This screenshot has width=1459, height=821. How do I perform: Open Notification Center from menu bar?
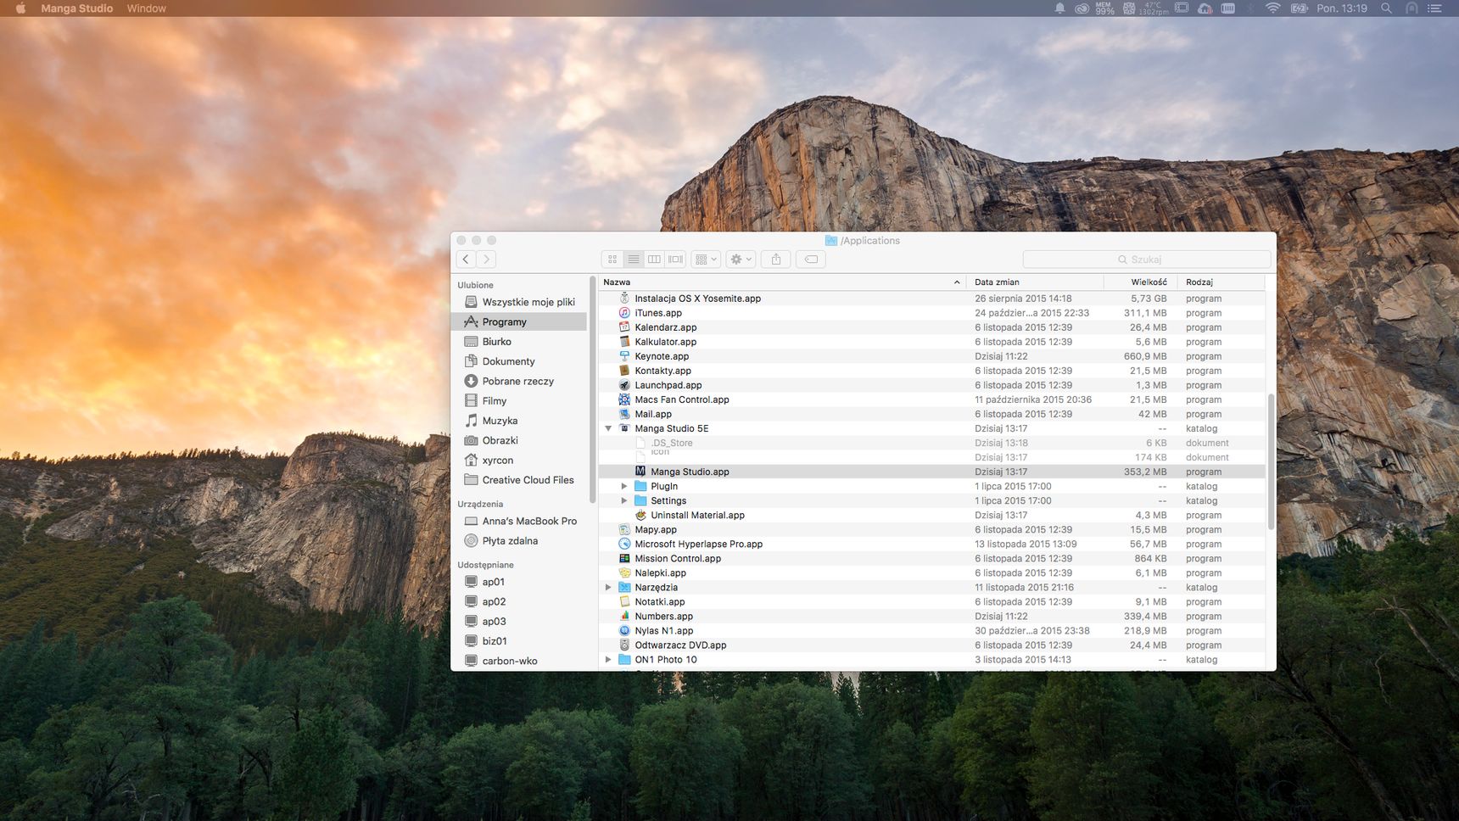tap(1434, 8)
